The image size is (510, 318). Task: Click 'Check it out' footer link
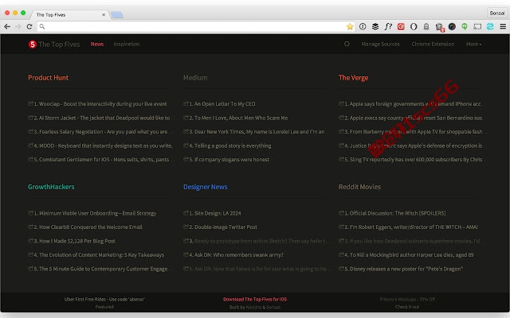[407, 307]
